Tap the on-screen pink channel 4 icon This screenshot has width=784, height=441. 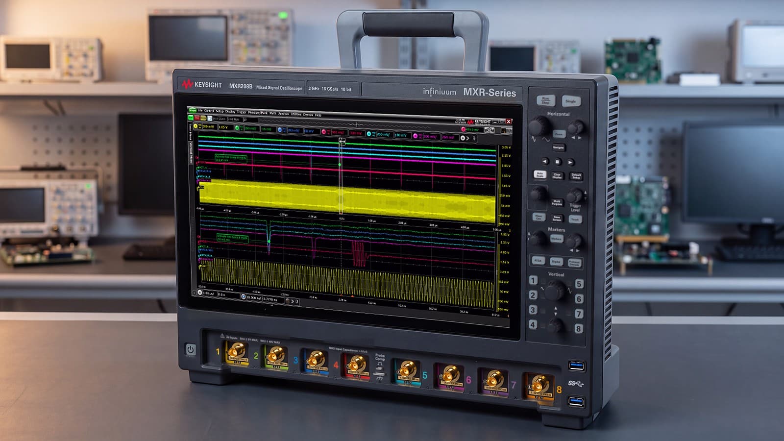pyautogui.click(x=323, y=131)
